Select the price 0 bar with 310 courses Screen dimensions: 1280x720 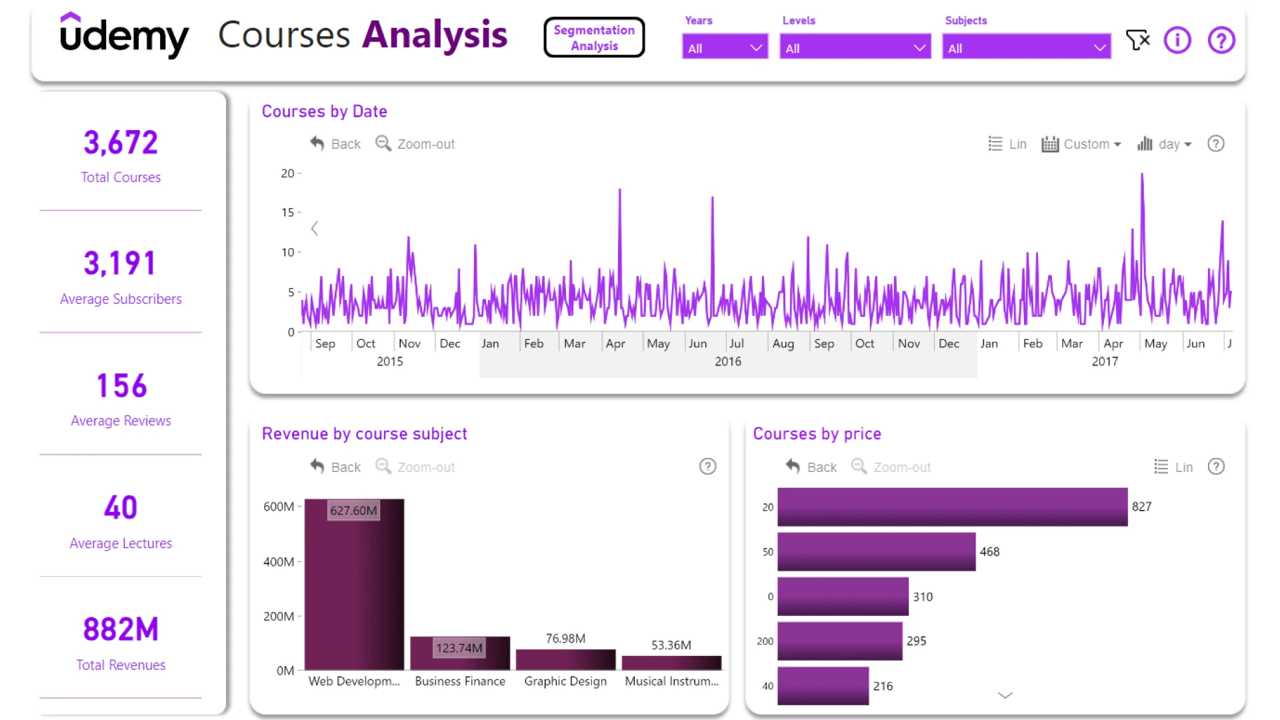843,596
